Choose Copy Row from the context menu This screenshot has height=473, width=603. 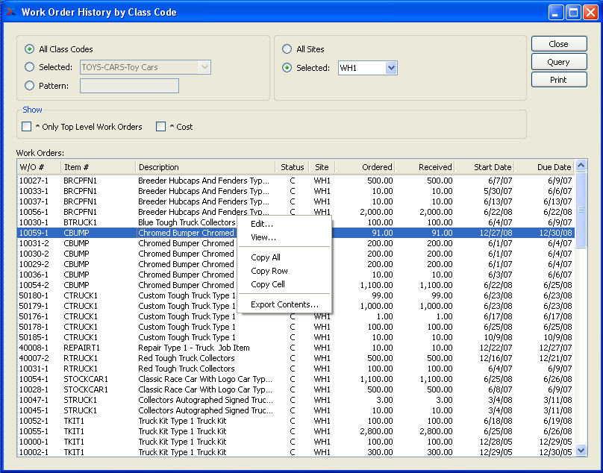tap(269, 271)
